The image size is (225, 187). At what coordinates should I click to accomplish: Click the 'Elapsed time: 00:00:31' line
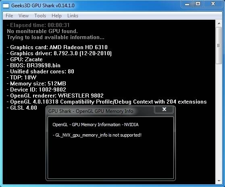click(x=38, y=25)
